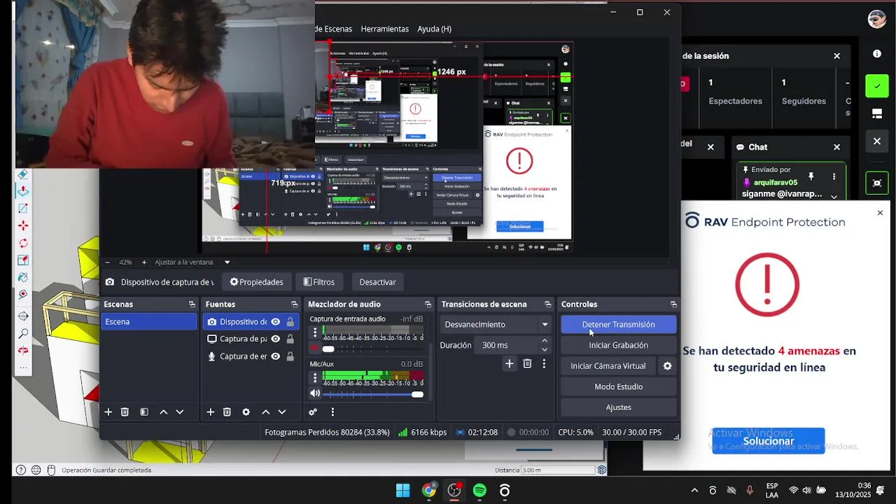Click Desactivar button
The height and width of the screenshot is (504, 896).
click(x=378, y=282)
